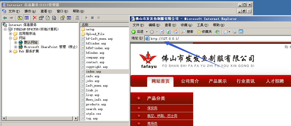Screen dimensions: 291x126
Task: Click the IE Back button 后退
Action: tap(138, 32)
